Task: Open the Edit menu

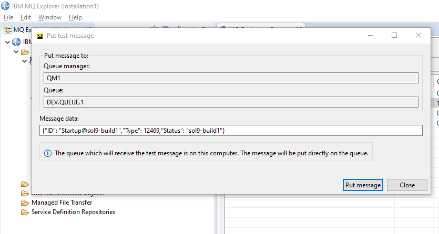Action: (x=26, y=17)
